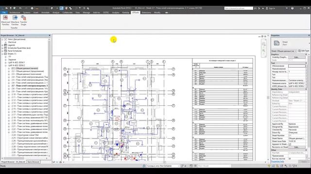Open the Properties help link
The width and height of the screenshot is (311, 174).
click(x=277, y=161)
